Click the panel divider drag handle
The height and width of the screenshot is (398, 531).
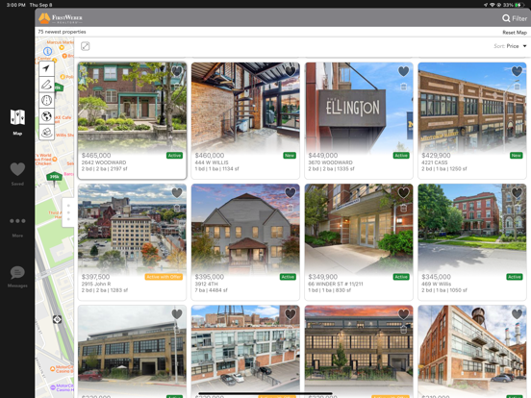pos(68,212)
